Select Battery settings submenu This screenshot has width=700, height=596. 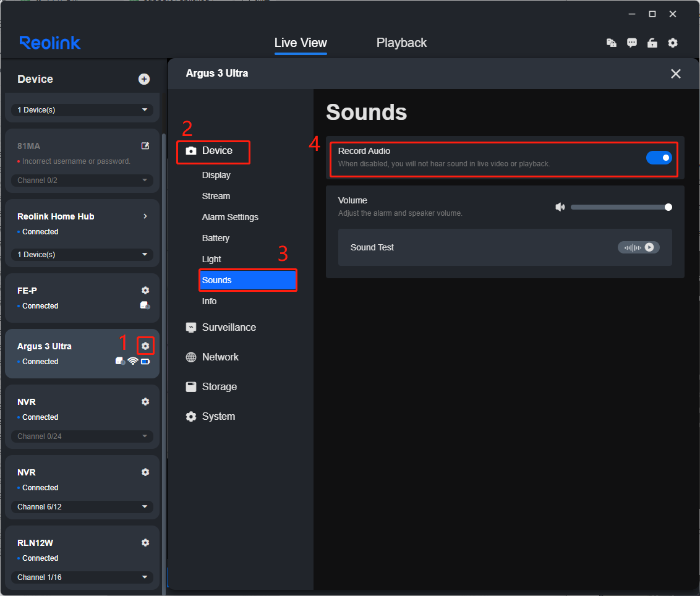pyautogui.click(x=216, y=238)
